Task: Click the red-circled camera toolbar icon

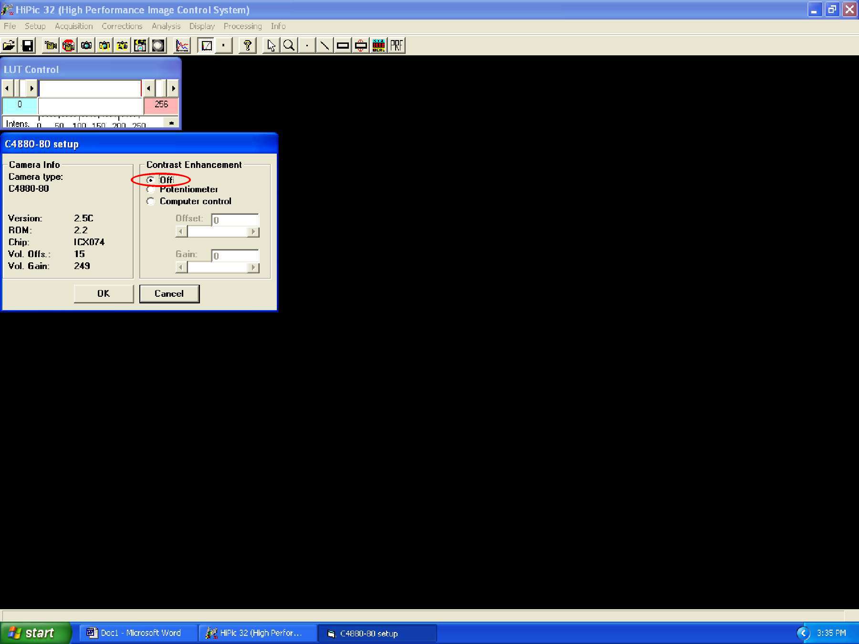Action: pos(68,45)
